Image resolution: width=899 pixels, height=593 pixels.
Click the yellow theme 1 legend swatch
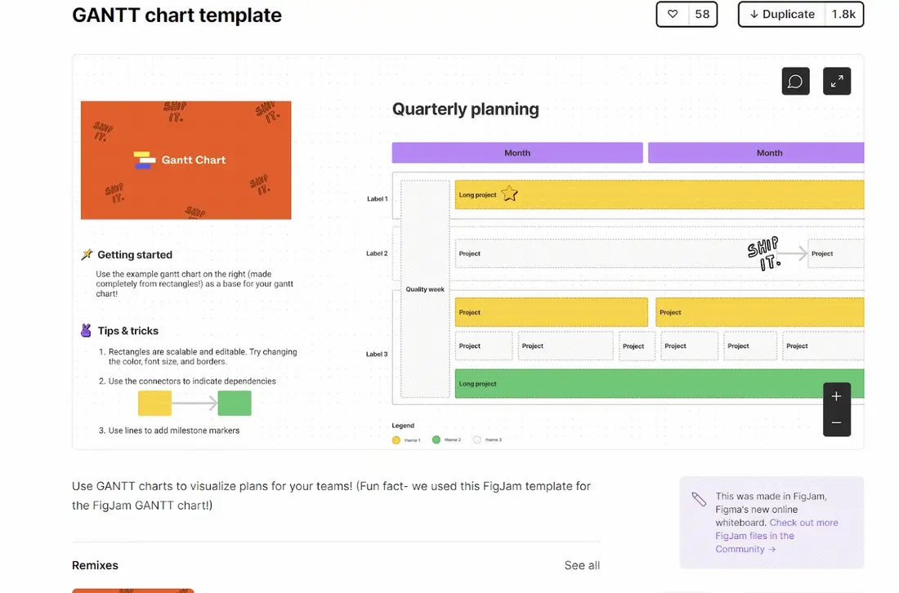click(396, 440)
